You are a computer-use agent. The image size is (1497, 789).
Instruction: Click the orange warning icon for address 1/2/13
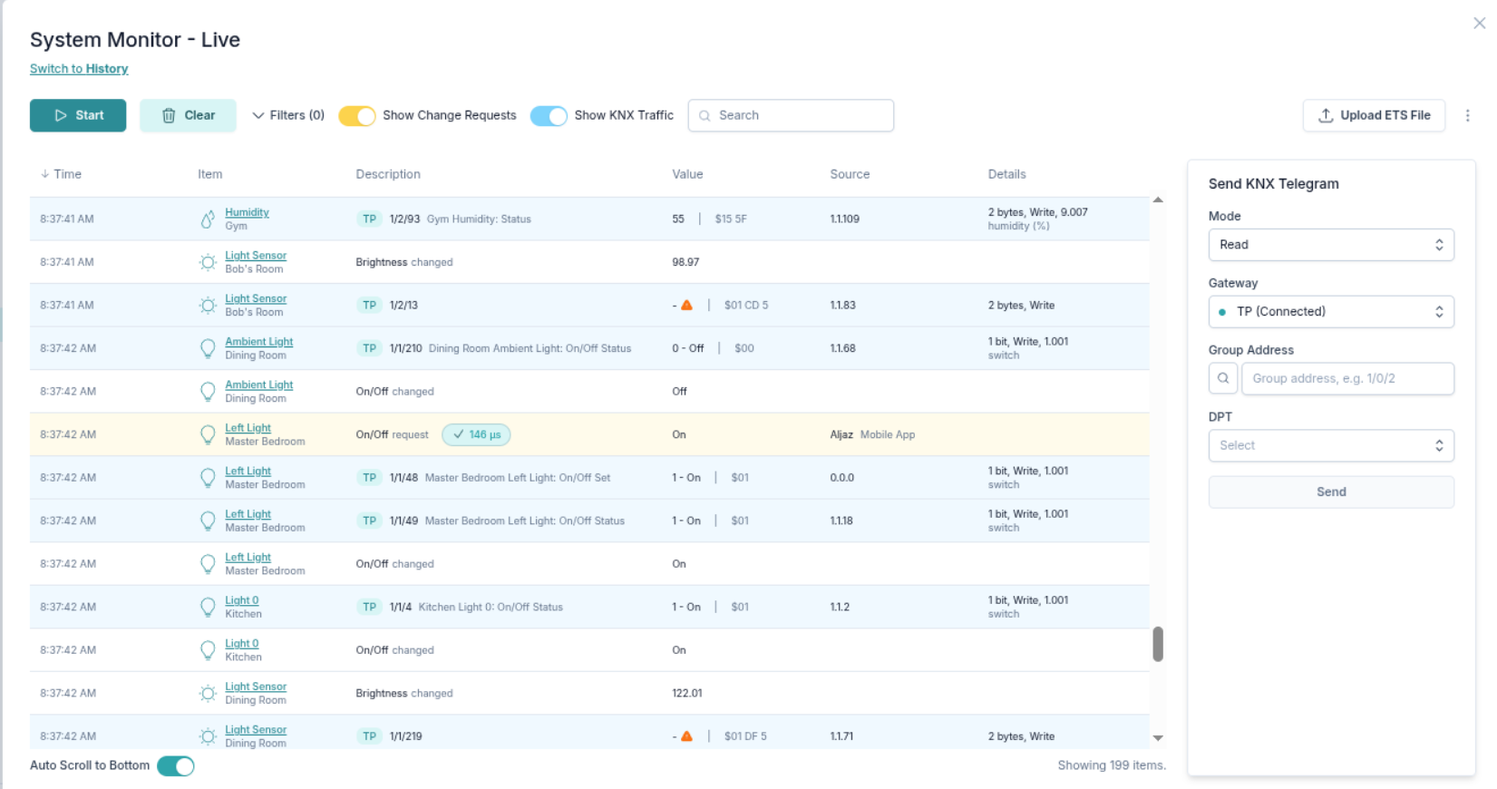(x=686, y=306)
